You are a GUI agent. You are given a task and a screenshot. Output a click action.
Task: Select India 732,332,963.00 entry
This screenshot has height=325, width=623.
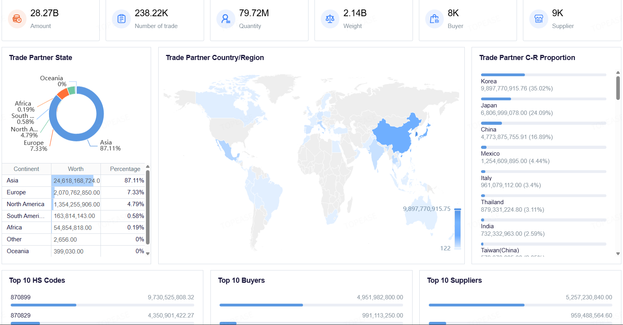coord(543,228)
